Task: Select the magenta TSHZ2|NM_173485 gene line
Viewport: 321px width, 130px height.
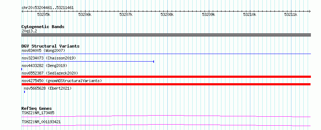Action: pyautogui.click(x=166, y=116)
